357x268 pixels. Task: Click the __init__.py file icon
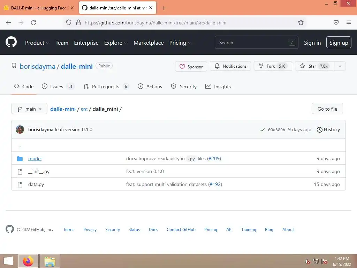click(x=20, y=172)
